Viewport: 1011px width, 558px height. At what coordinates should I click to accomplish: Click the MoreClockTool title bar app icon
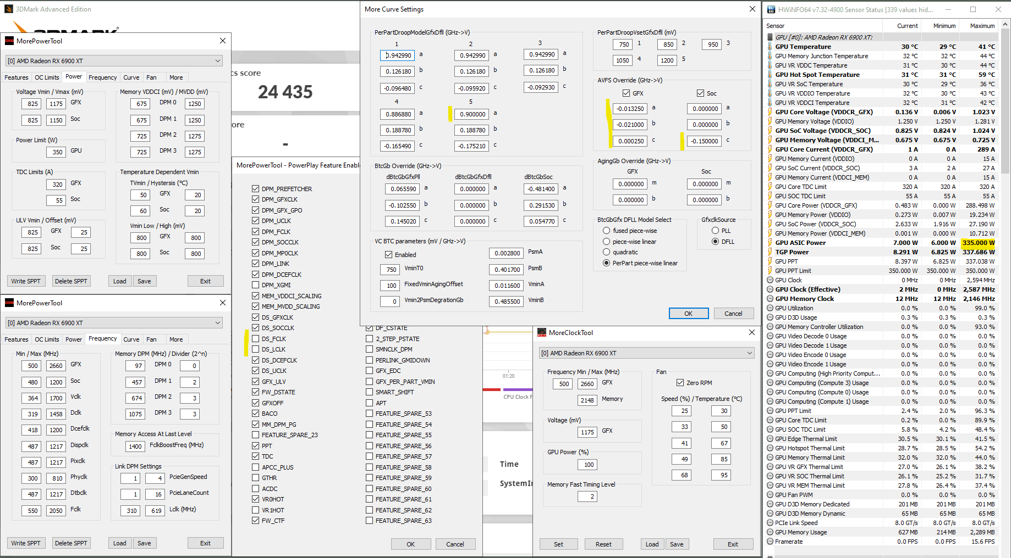542,333
